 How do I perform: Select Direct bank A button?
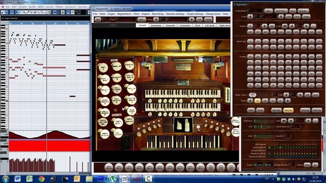[x=258, y=101]
